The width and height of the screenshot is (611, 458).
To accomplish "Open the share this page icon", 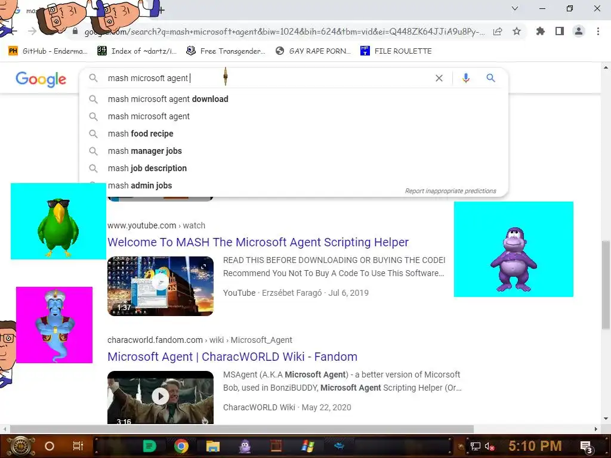I will point(497,32).
